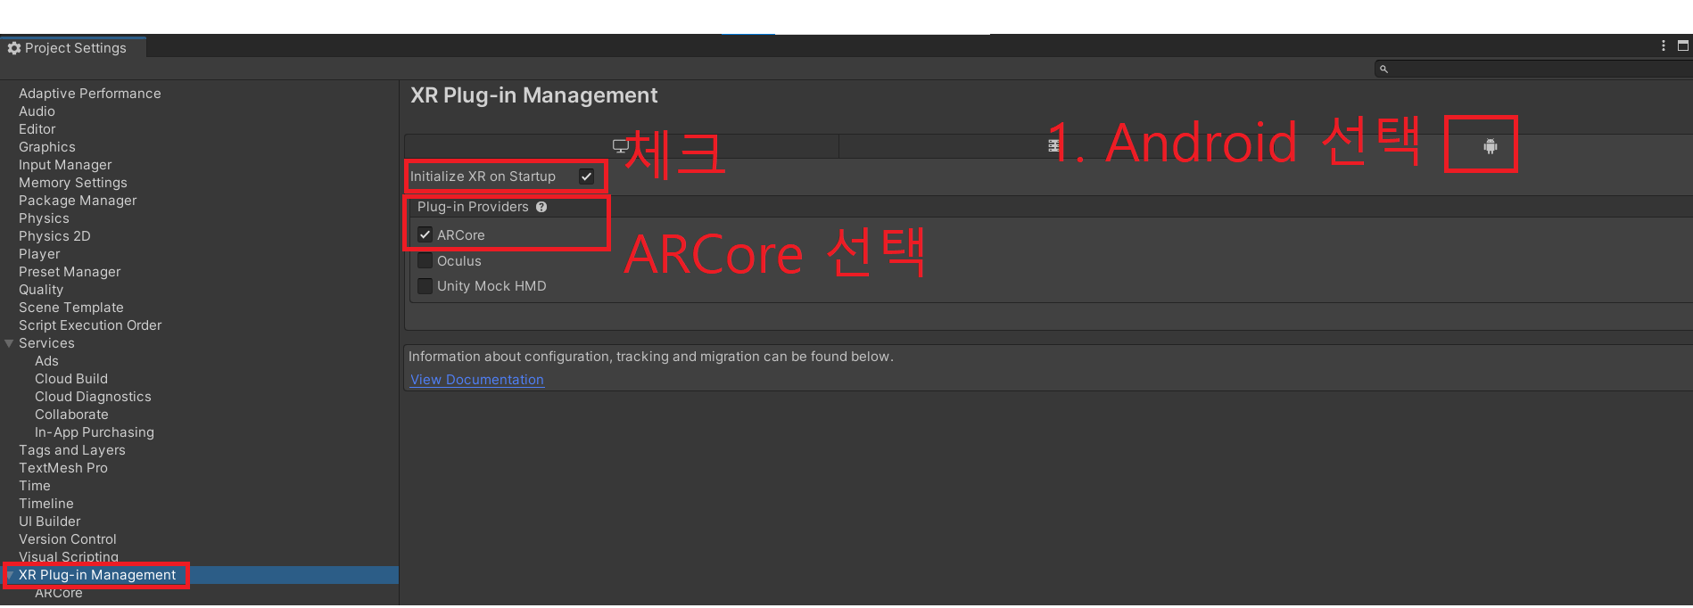
Task: Select the dedicated server platform tab icon
Action: coord(1053,146)
